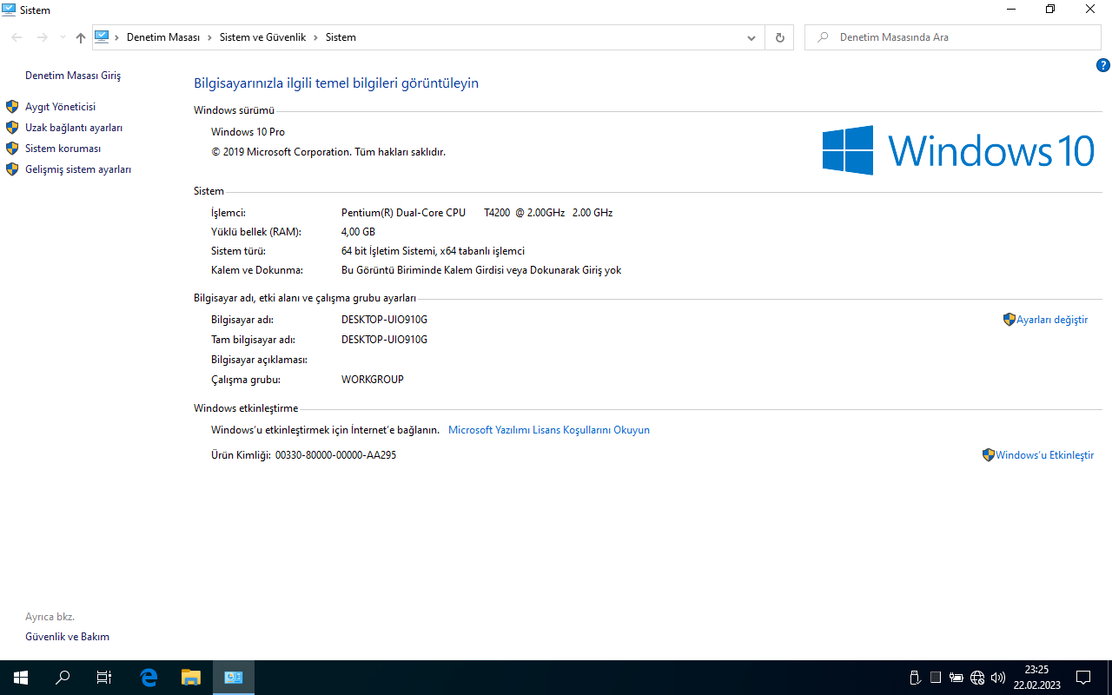
Task: Open Aygıt Yöneticisi from the sidebar
Action: pyautogui.click(x=60, y=107)
